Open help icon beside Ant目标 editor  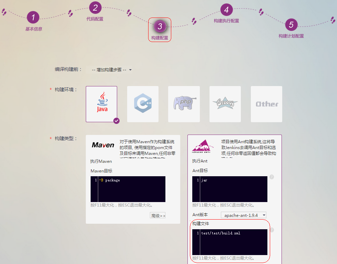[272, 177]
